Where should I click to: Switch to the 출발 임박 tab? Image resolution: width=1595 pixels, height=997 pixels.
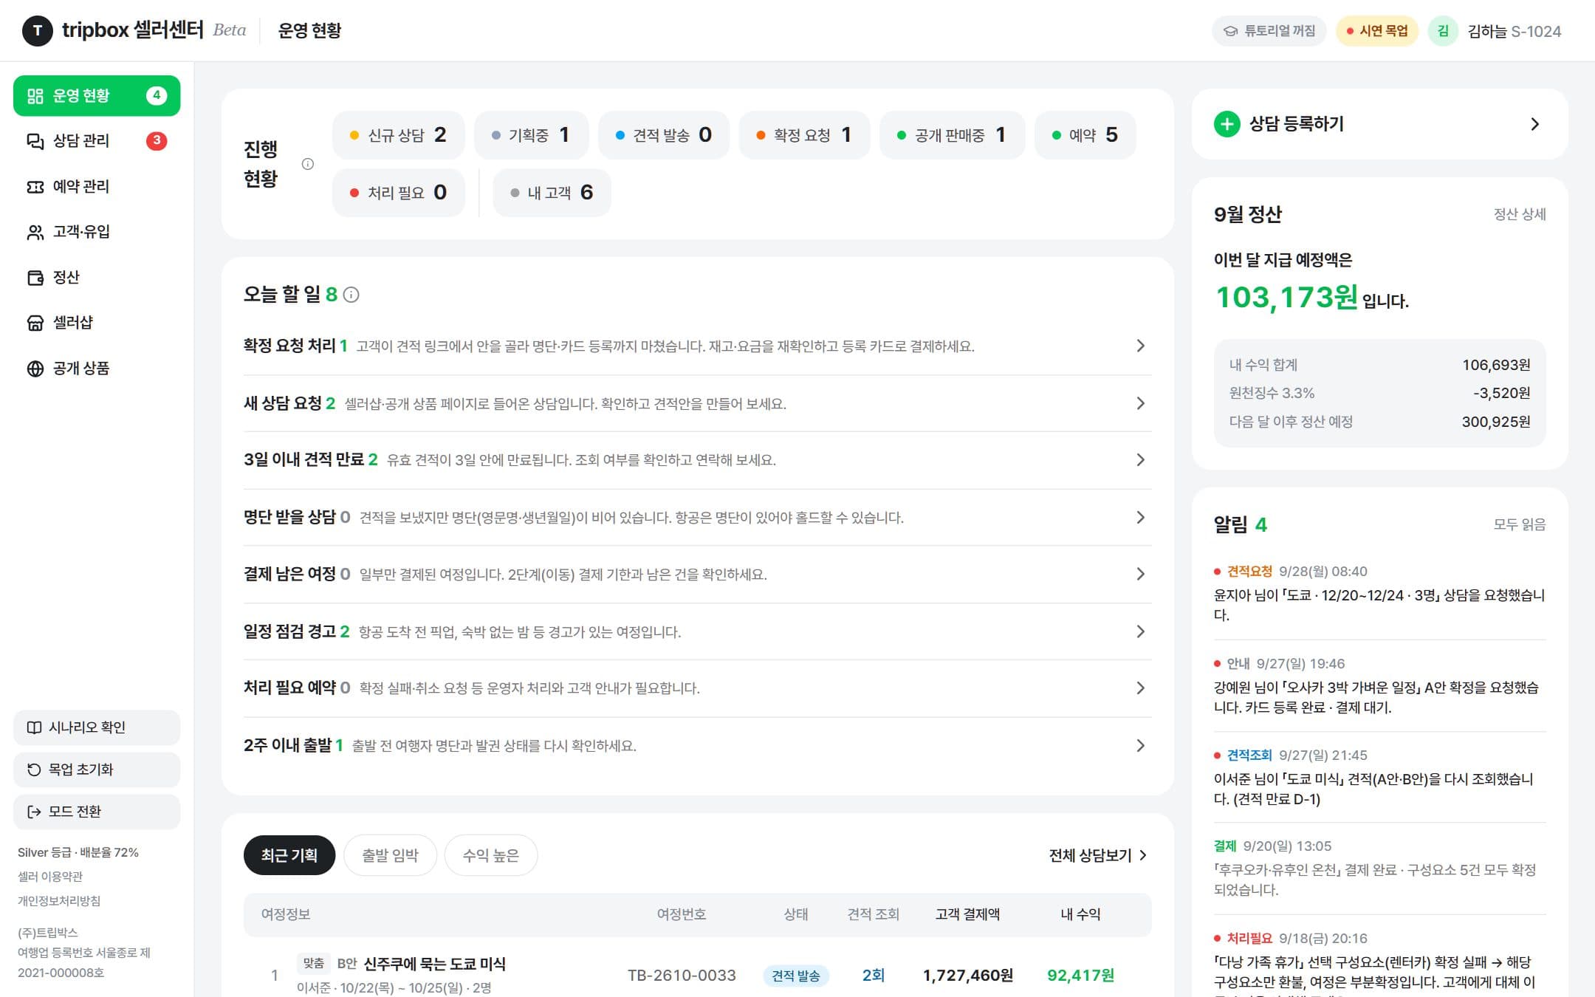(x=390, y=855)
